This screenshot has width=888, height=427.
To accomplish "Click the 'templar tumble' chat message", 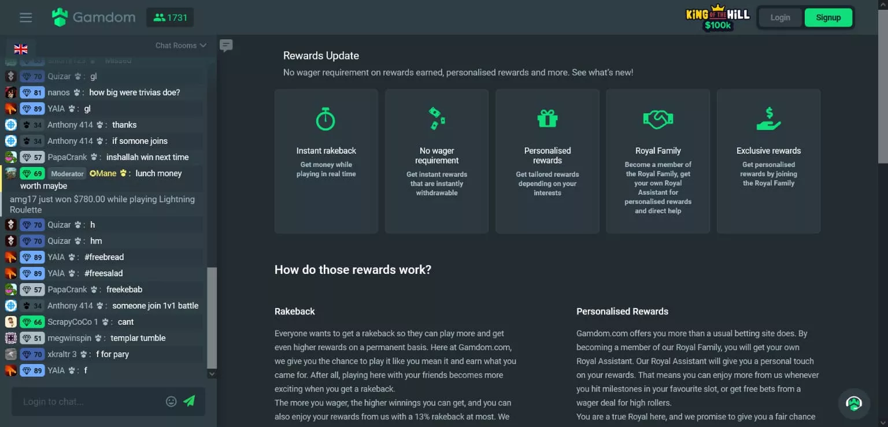I will coord(138,338).
